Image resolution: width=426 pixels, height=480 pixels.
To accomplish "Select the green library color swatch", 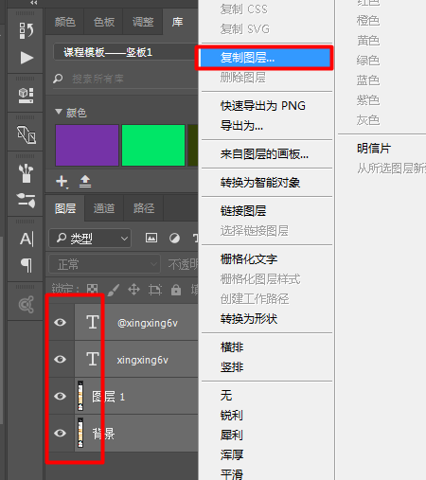I will point(153,145).
